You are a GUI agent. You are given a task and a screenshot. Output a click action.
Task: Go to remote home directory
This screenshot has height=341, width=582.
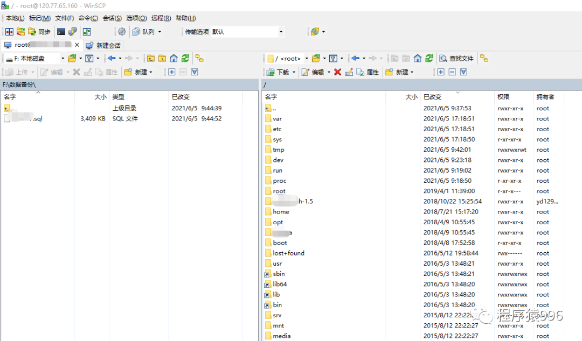click(x=418, y=58)
